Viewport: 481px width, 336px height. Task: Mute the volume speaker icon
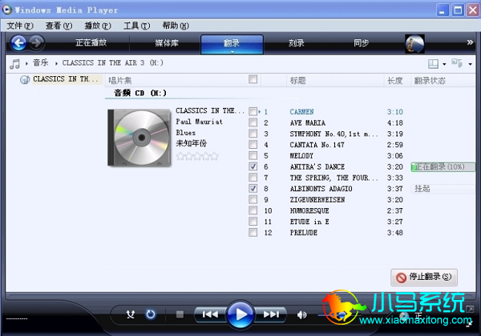tap(302, 314)
